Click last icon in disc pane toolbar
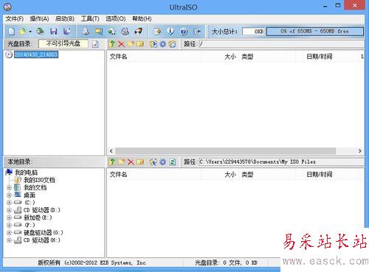369x272 pixels. coord(173,44)
